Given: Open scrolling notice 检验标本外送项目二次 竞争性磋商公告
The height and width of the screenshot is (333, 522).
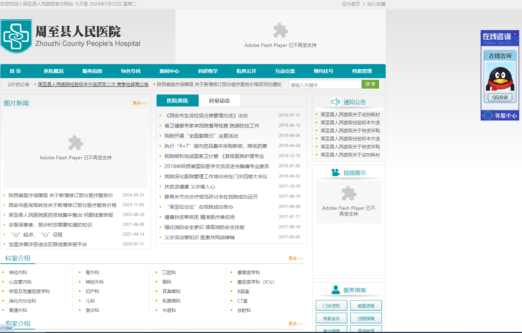Looking at the screenshot, I should [93, 84].
